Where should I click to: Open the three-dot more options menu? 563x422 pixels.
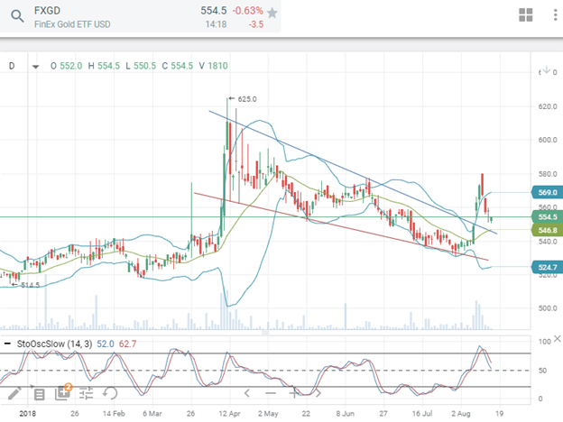point(556,15)
